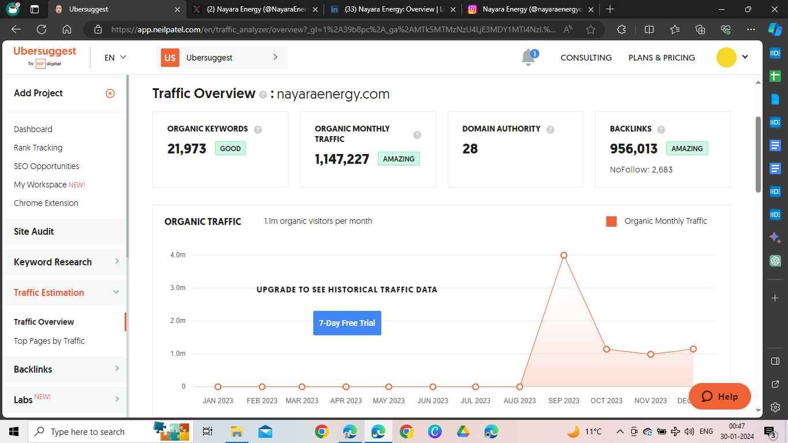
Task: Click the notification bell in Ubersuggest header
Action: point(527,57)
